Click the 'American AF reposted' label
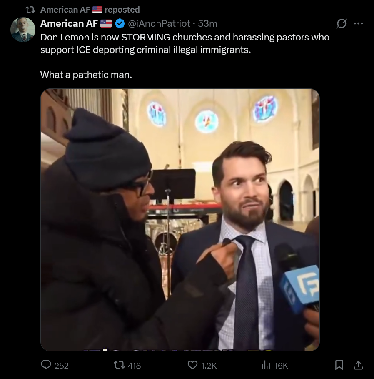 [x=90, y=10]
